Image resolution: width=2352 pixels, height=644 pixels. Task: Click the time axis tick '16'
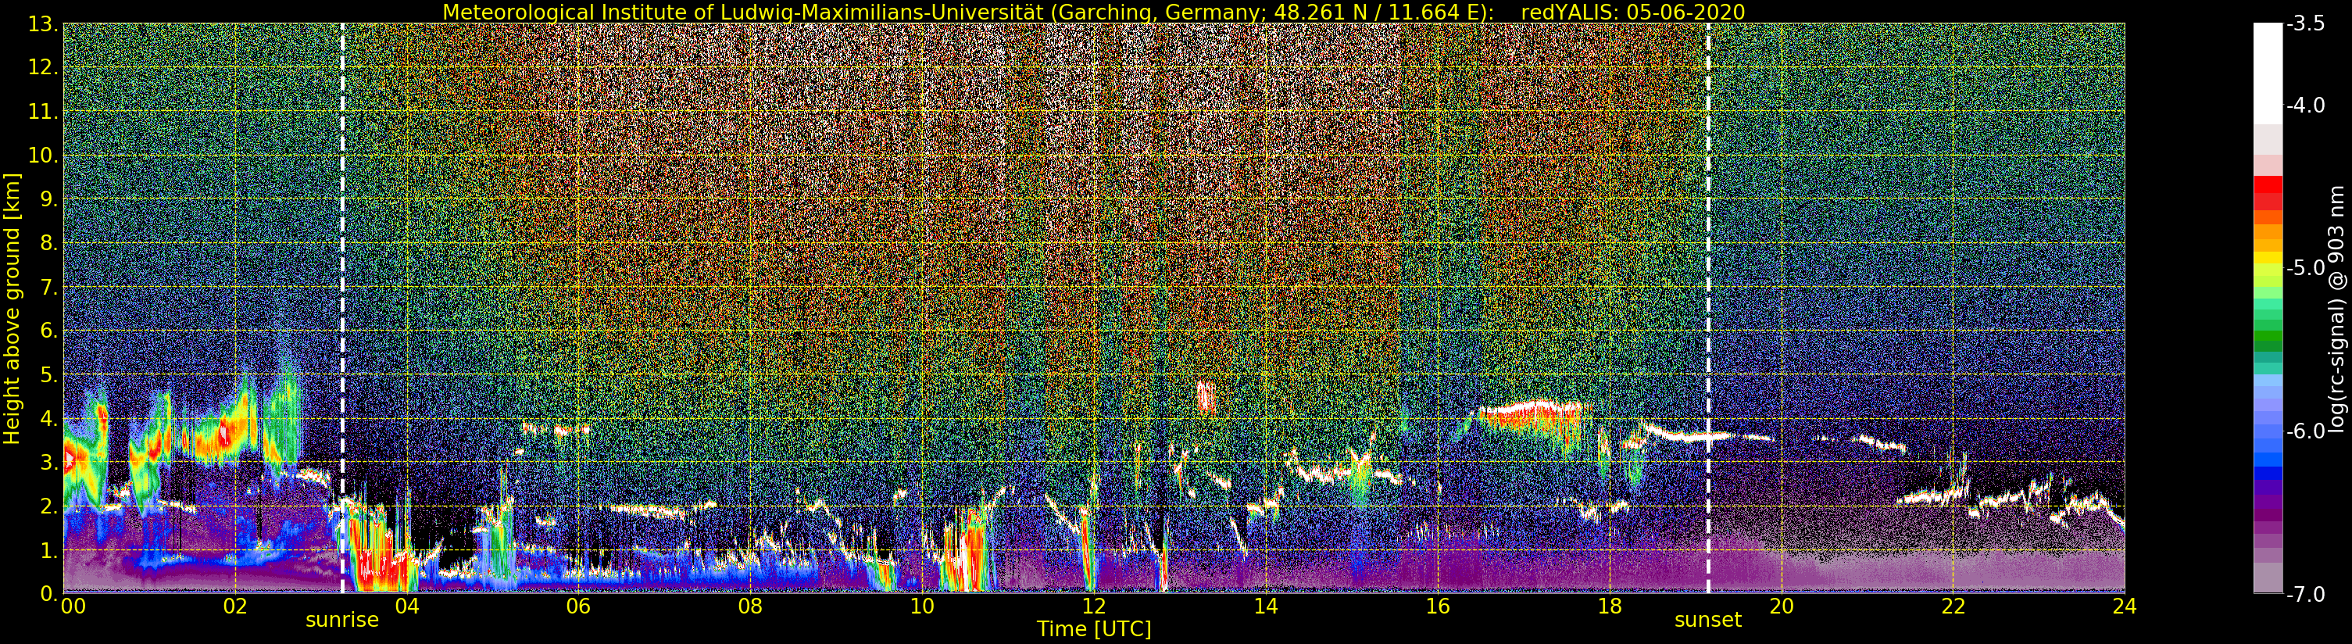[1437, 606]
